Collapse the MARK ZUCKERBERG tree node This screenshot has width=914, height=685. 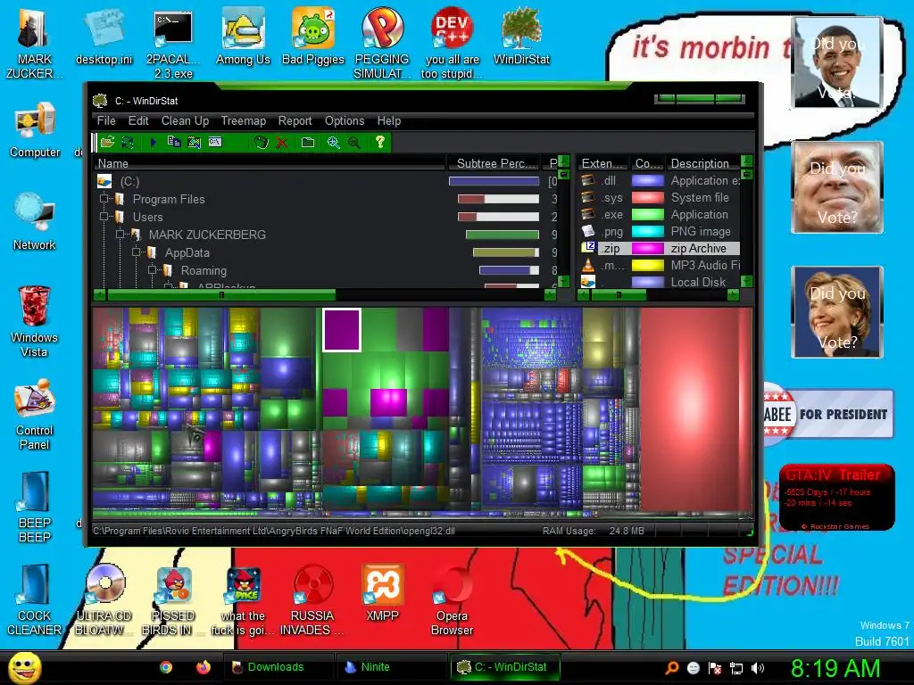point(120,235)
